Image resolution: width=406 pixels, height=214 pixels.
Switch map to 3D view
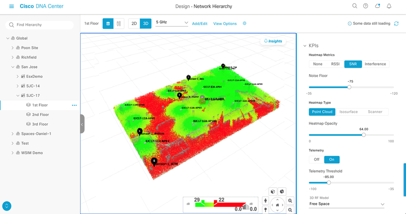click(x=145, y=24)
